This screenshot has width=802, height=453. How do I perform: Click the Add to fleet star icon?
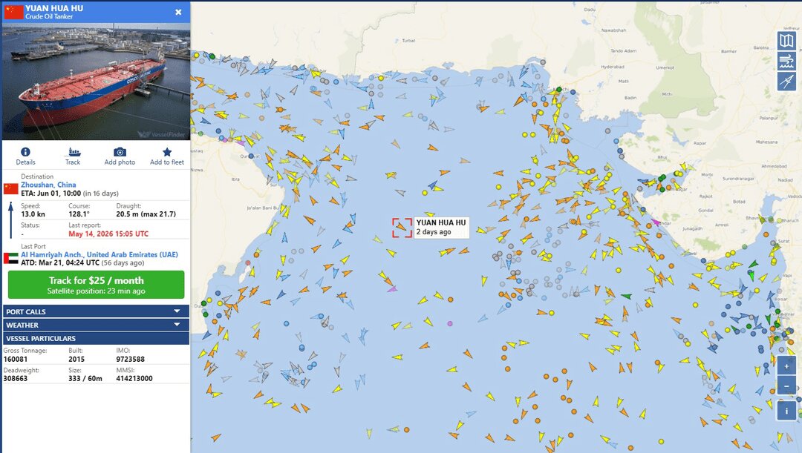point(167,152)
